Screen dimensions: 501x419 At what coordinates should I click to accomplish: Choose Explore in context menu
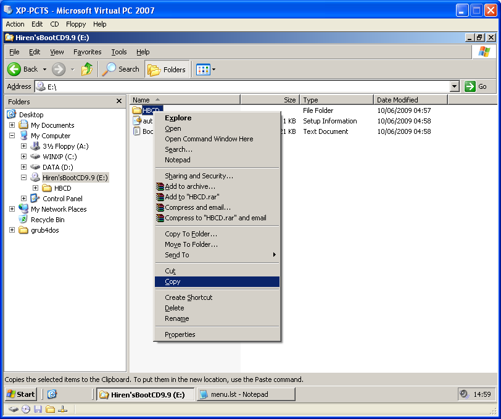coord(217,118)
